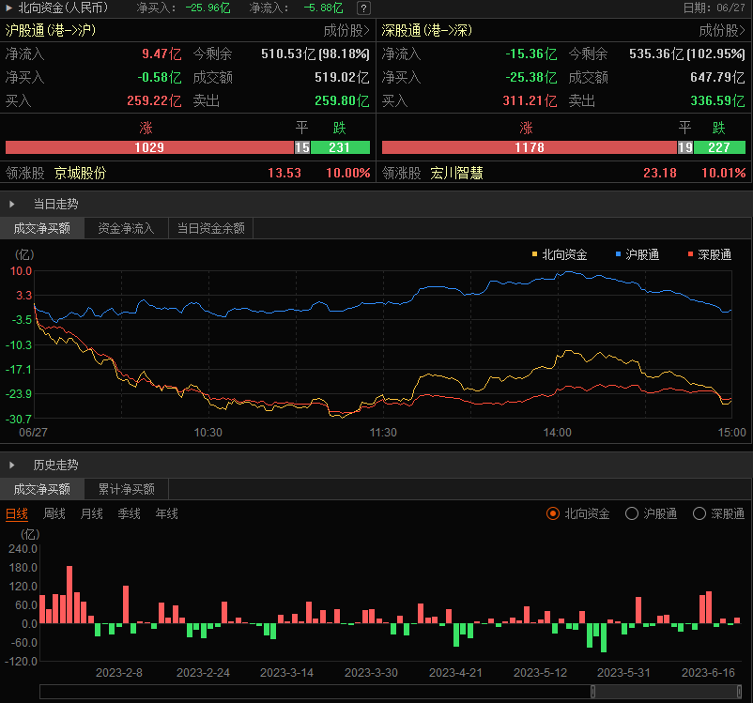Select the 深股通 radio option in history
Viewport: 753px width, 703px height.
click(699, 513)
